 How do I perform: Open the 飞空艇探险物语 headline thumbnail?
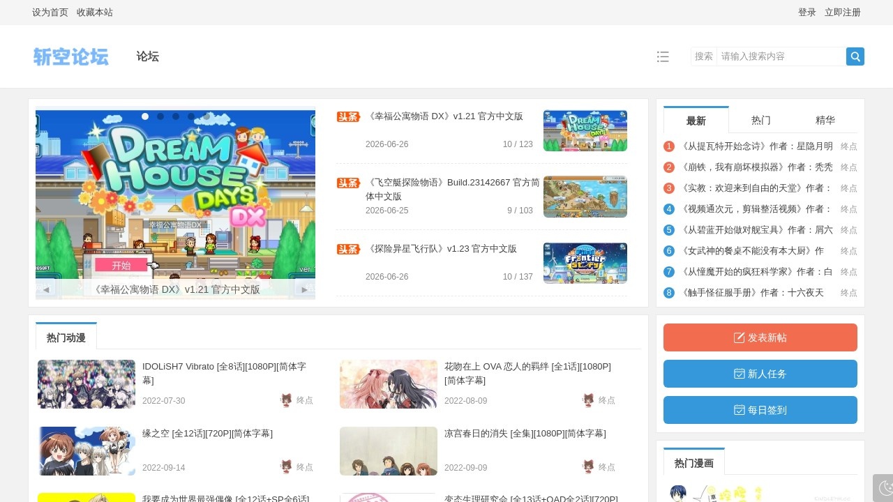pyautogui.click(x=585, y=197)
